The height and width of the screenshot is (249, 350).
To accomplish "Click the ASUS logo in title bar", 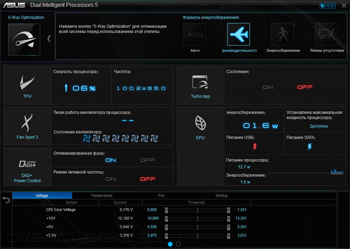I will click(x=14, y=5).
